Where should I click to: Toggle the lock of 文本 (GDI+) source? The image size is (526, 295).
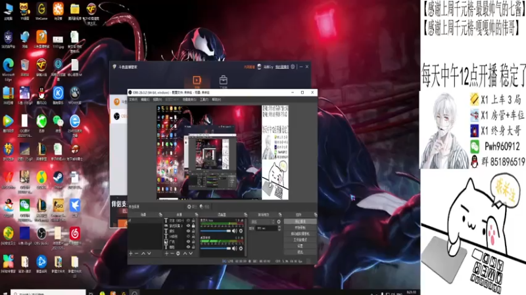point(193,220)
